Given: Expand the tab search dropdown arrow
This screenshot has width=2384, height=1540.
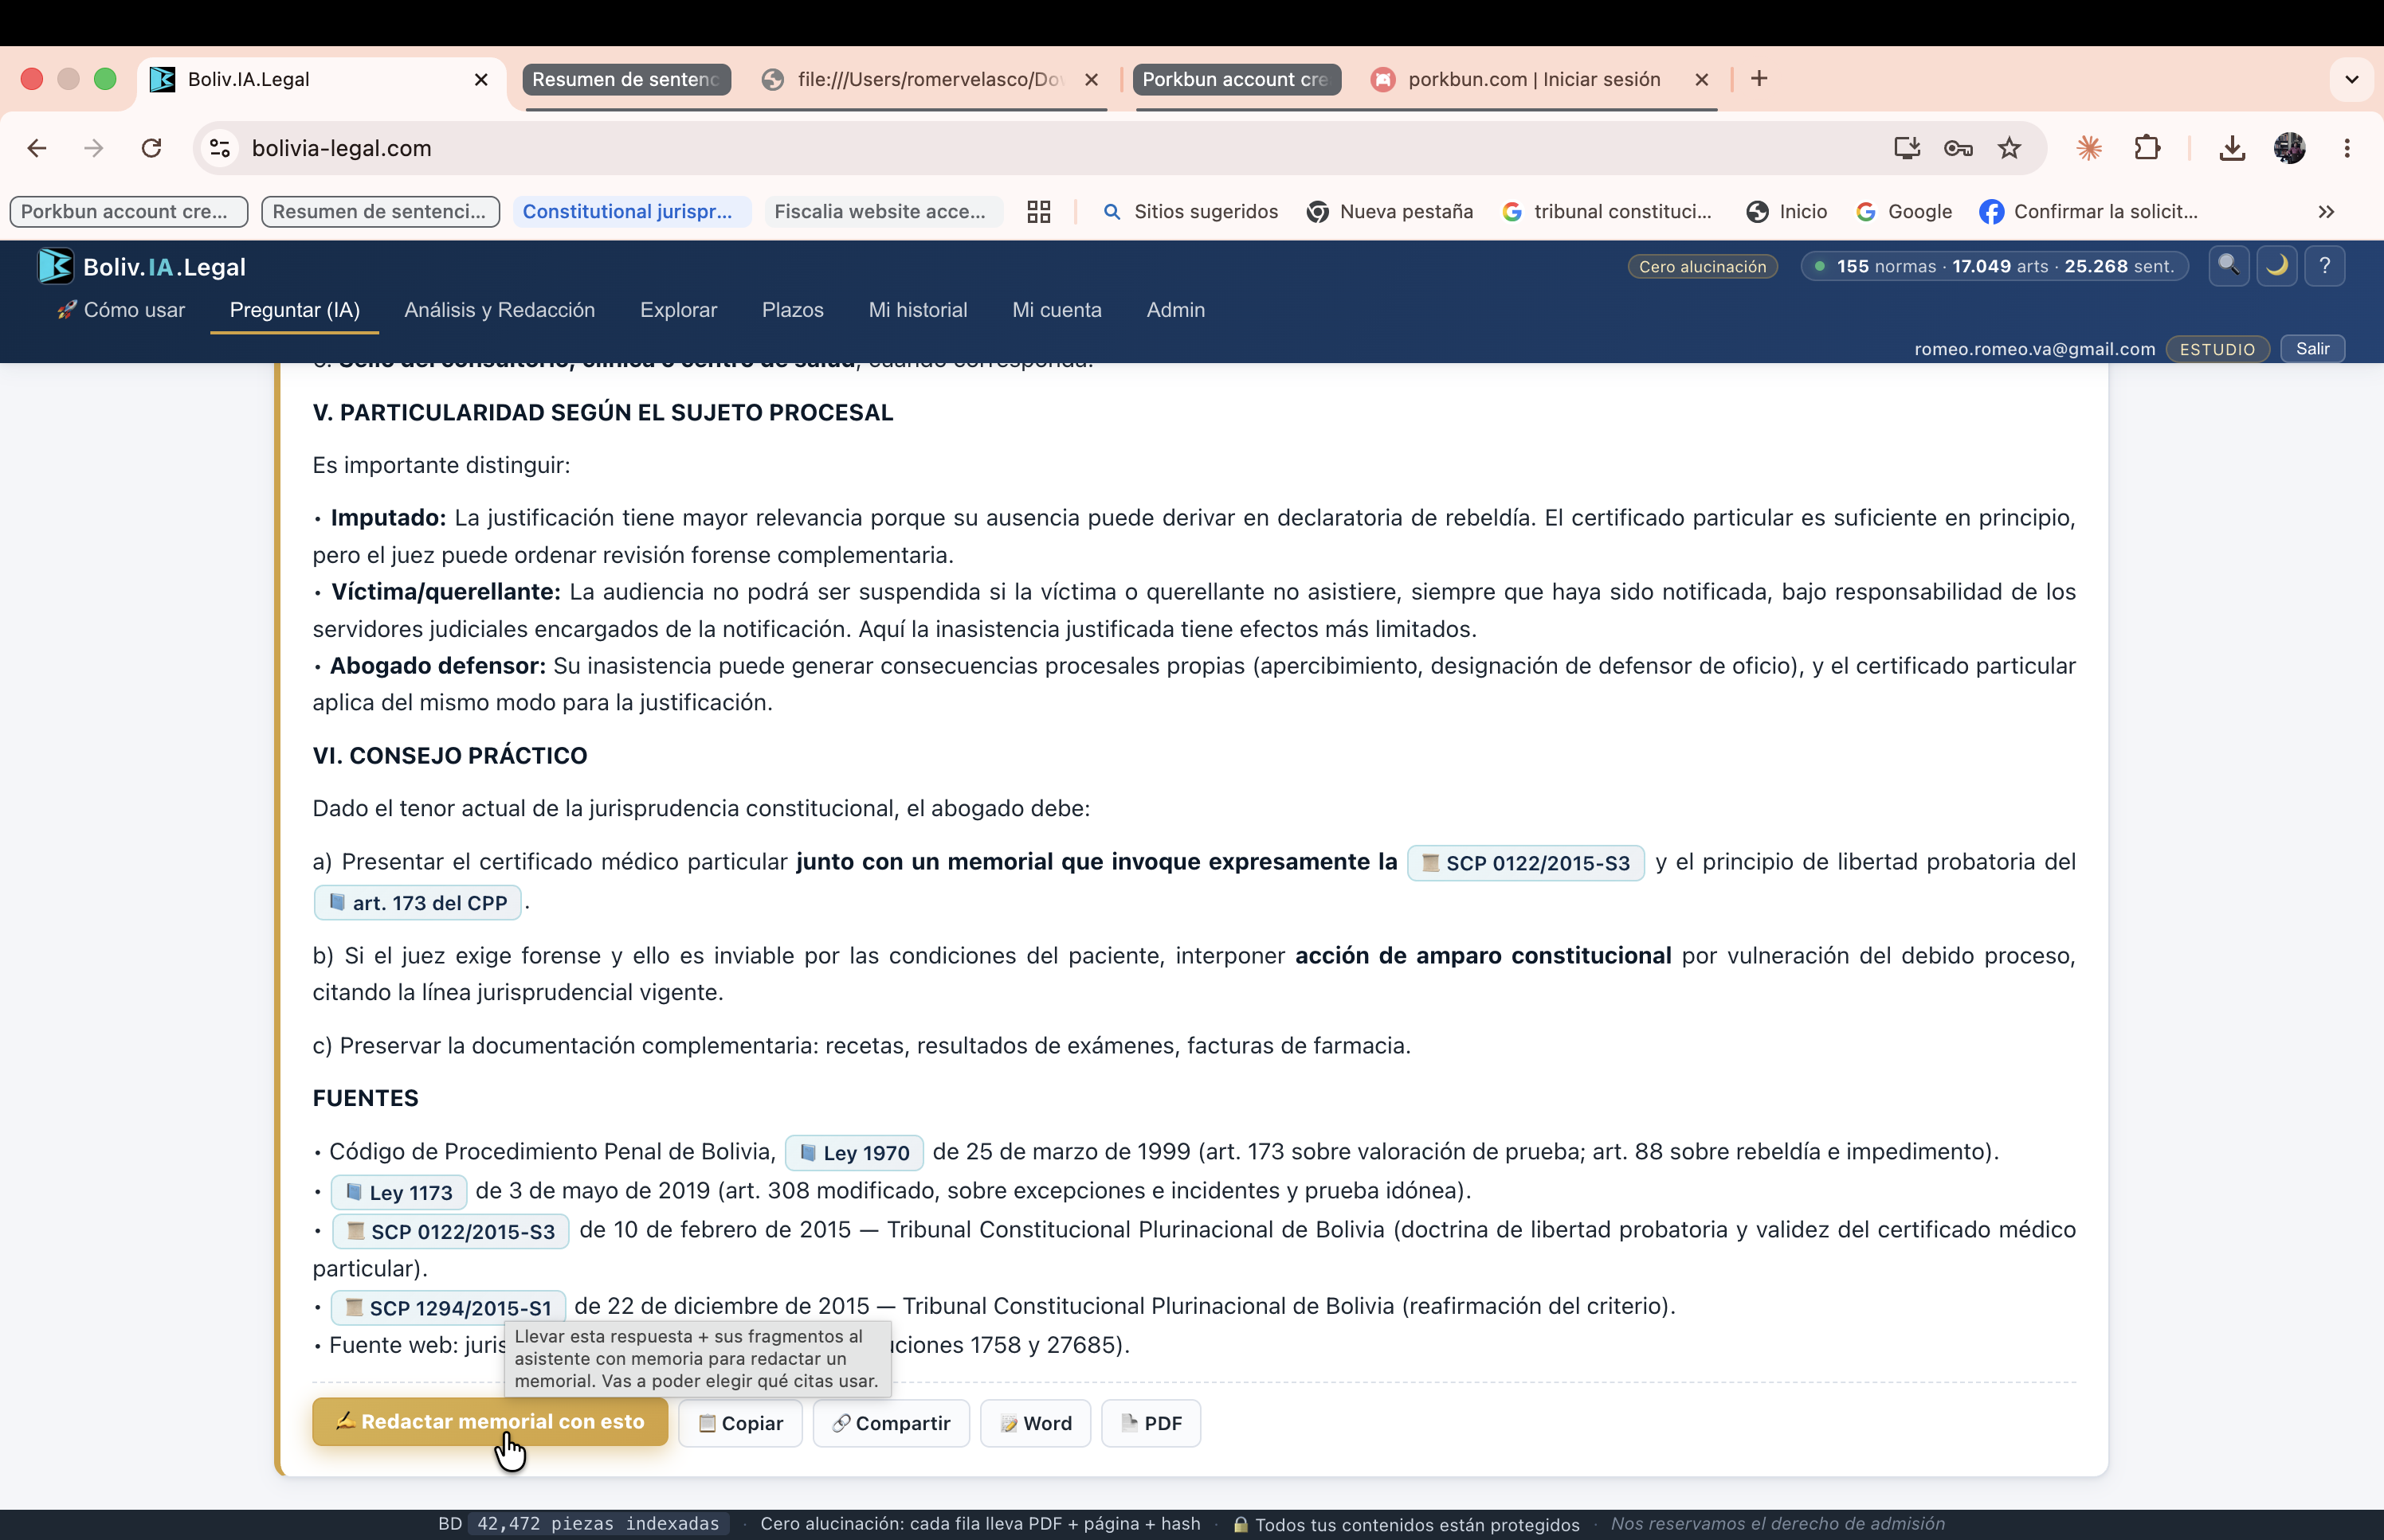Looking at the screenshot, I should [x=2352, y=79].
